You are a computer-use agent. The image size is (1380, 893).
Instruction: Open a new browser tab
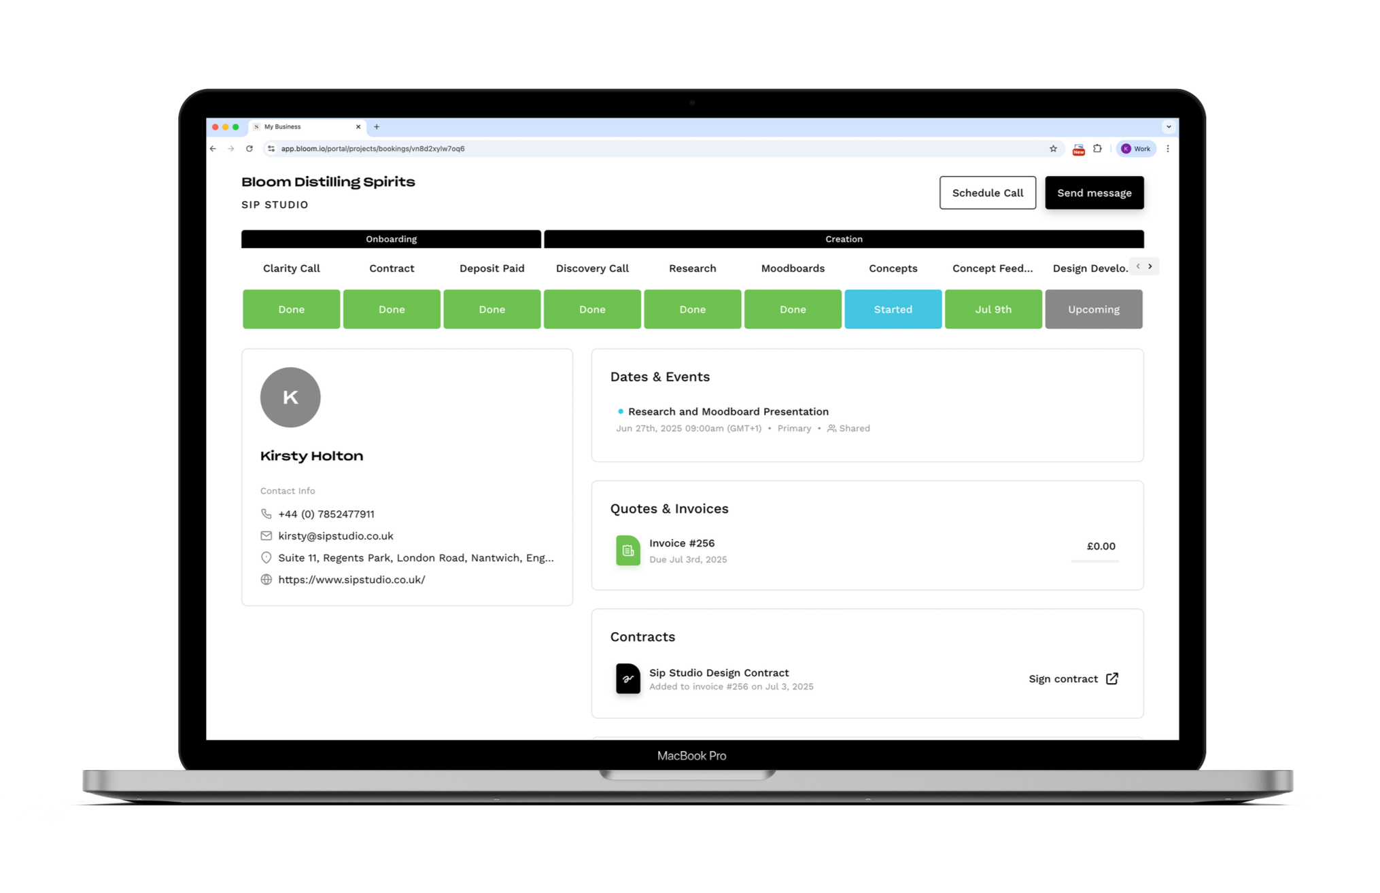coord(377,127)
